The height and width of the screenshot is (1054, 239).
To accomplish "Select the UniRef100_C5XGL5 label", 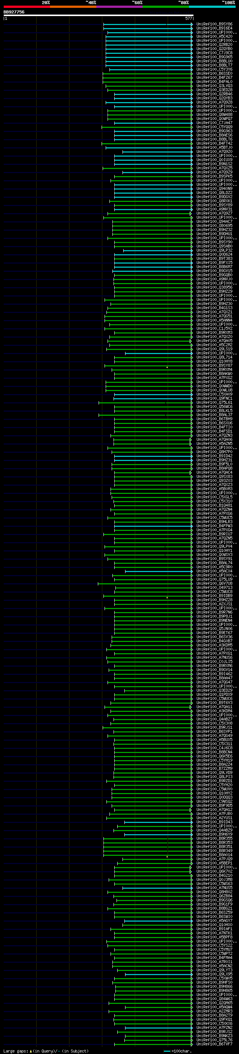I will click(214, 497).
